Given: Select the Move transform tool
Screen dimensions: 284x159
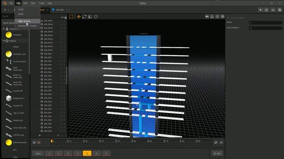Looking at the screenshot, I should (x=79, y=17).
